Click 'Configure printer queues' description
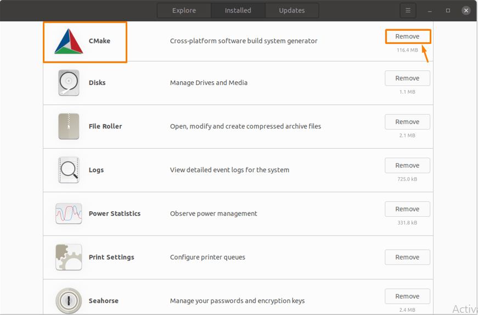This screenshot has height=315, width=478. coord(207,257)
